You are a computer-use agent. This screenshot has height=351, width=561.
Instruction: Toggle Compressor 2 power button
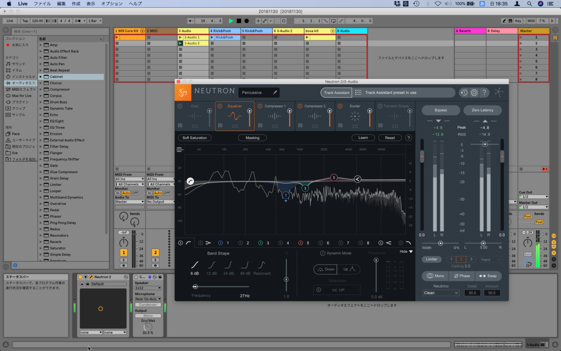pos(300,106)
